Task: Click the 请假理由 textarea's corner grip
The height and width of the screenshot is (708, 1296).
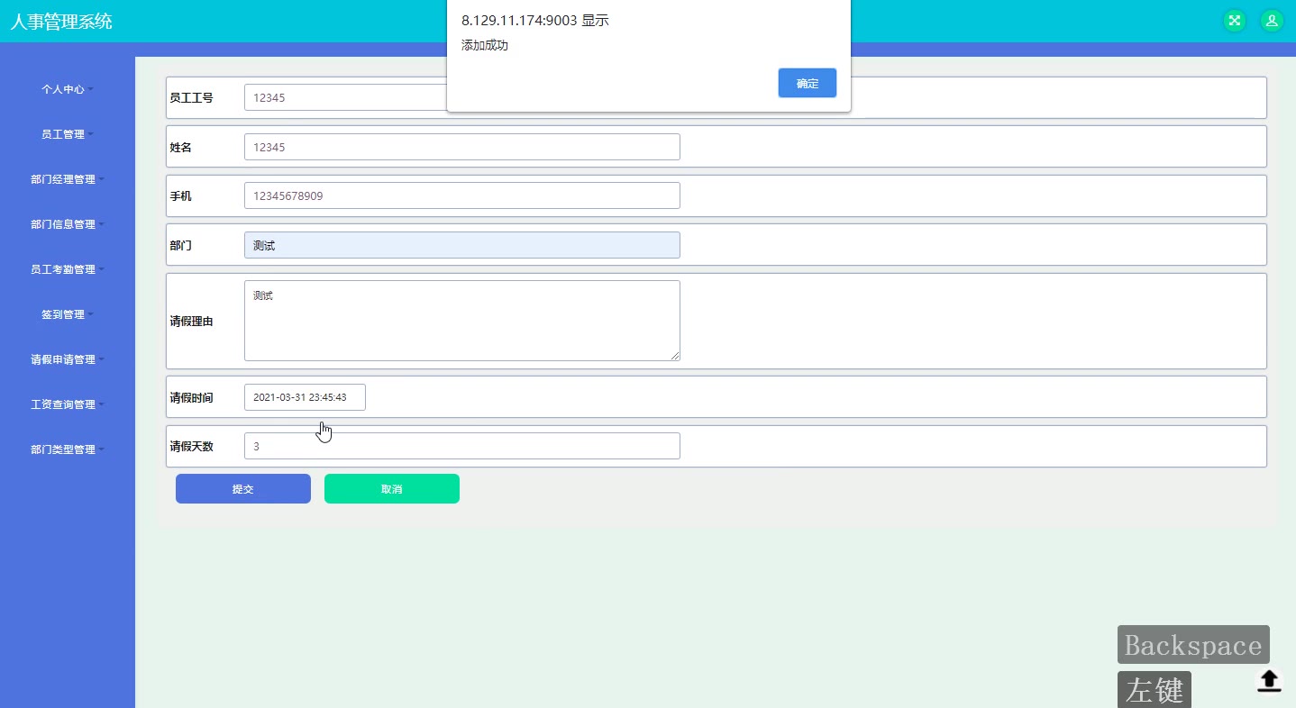Action: pos(675,356)
